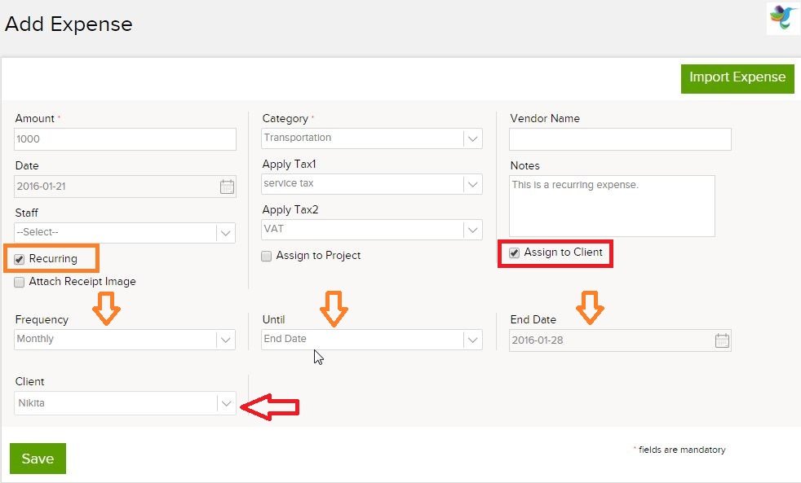Uncheck the Recurring checkbox
Image resolution: width=801 pixels, height=483 pixels.
(20, 259)
